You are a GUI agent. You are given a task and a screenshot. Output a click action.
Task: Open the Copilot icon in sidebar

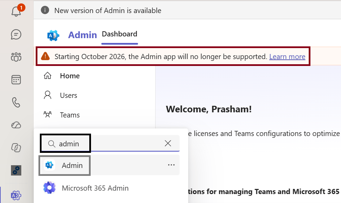click(x=16, y=148)
